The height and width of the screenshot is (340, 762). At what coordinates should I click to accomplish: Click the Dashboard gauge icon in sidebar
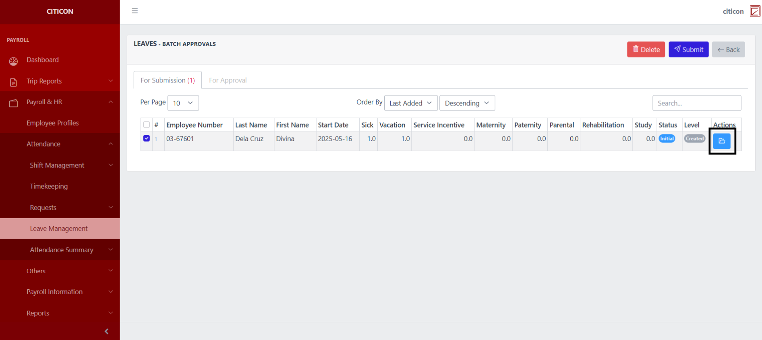13,61
